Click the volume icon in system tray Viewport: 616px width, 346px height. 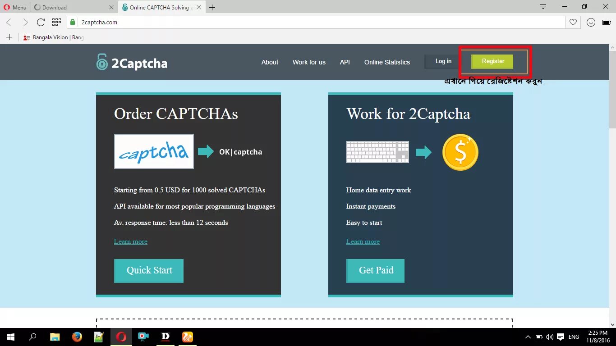tap(549, 337)
